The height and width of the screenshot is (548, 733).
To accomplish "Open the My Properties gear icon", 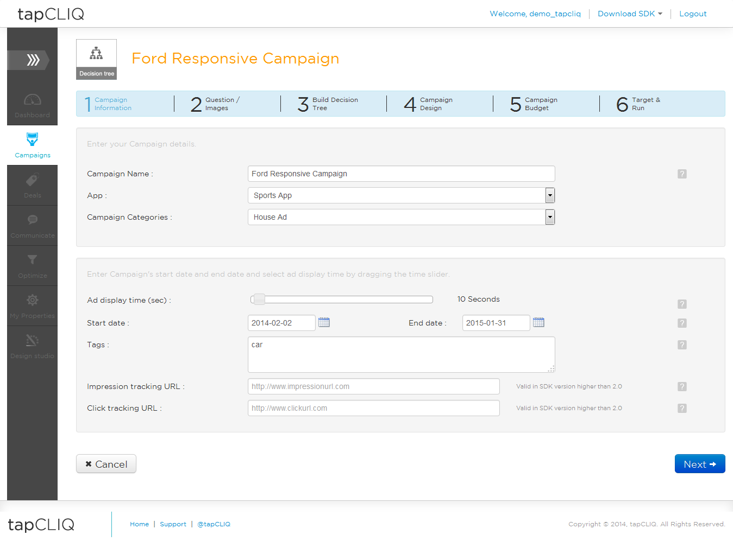I will [x=33, y=300].
